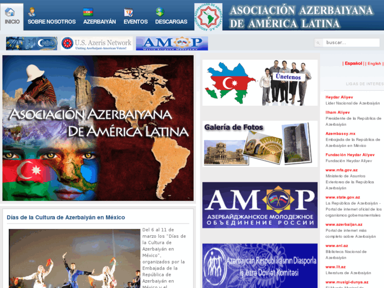
Task: Click the magnifier icon in the search box
Action: pos(318,43)
